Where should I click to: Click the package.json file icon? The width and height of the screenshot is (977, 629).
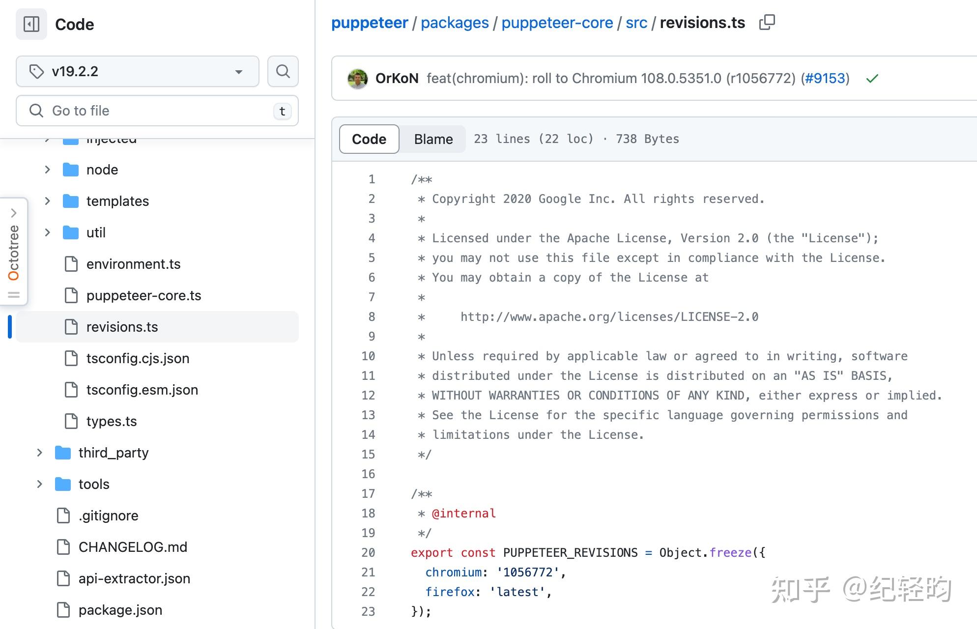click(x=63, y=610)
